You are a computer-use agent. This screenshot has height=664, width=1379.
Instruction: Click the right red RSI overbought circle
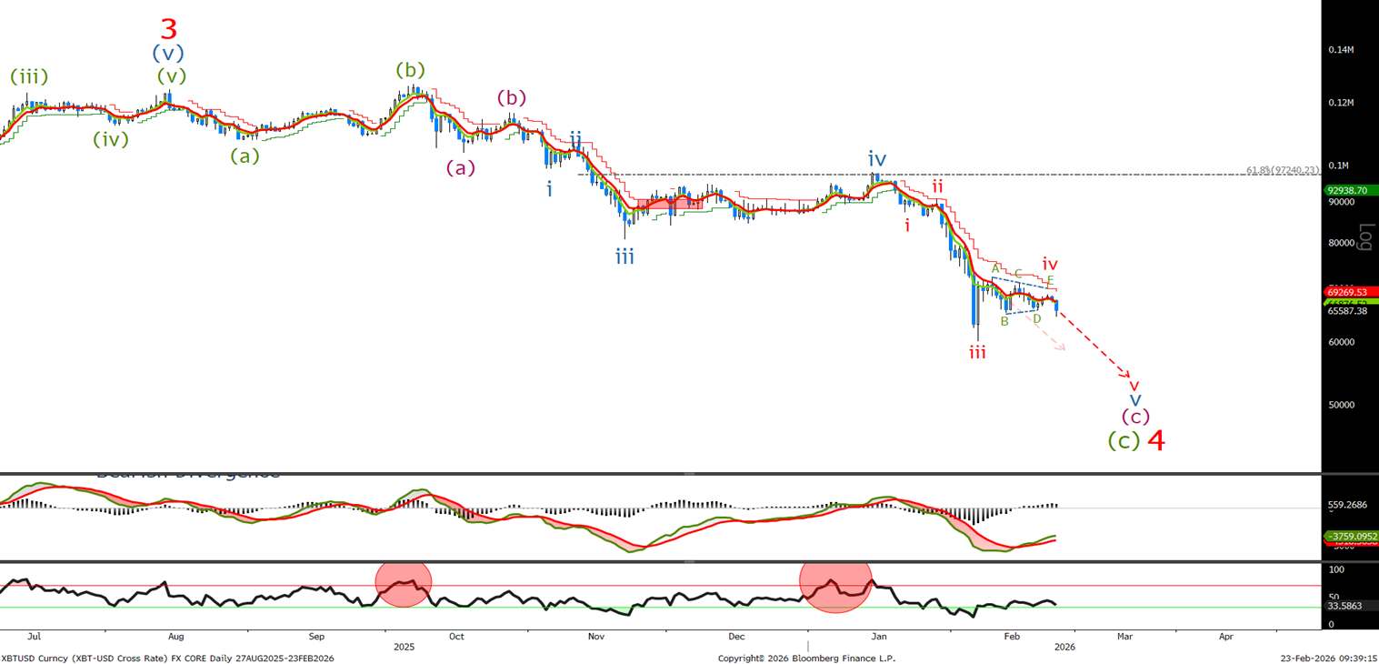835,585
